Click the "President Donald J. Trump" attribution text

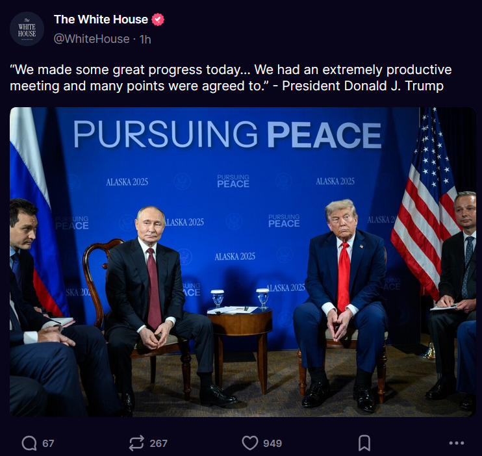click(363, 86)
